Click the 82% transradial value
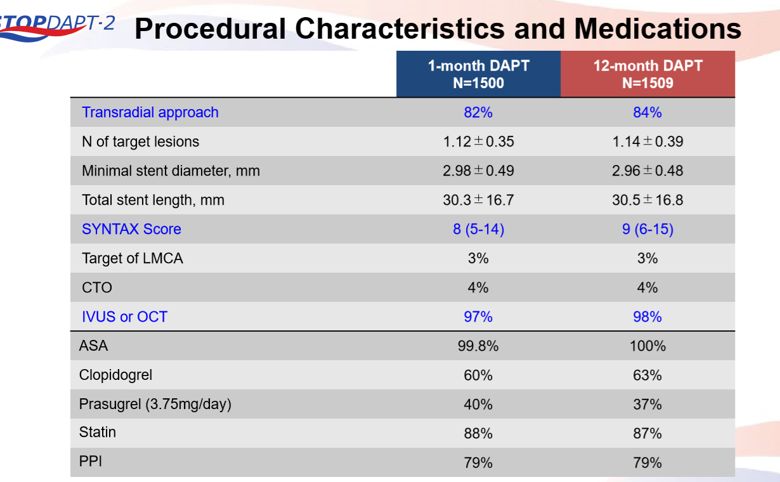This screenshot has width=780, height=482. pyautogui.click(x=478, y=112)
